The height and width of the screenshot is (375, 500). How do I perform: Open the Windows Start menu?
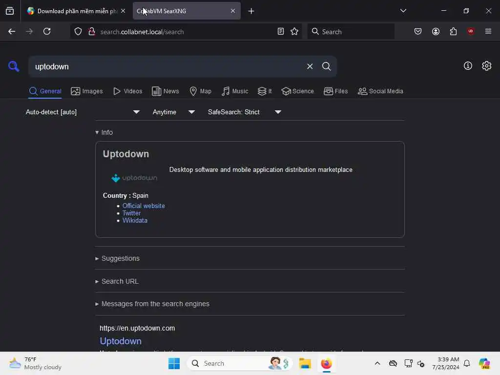[174, 363]
